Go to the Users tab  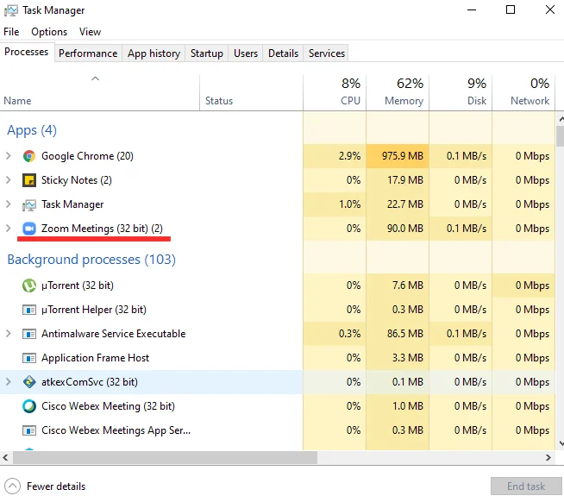tap(246, 53)
